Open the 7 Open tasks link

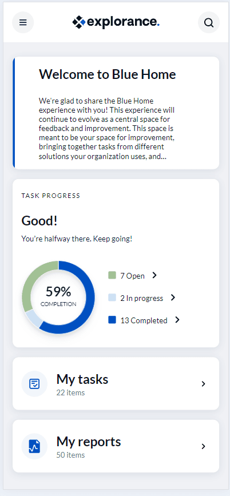pos(132,276)
